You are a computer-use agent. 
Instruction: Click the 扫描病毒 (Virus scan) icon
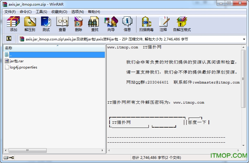[x=146, y=24]
